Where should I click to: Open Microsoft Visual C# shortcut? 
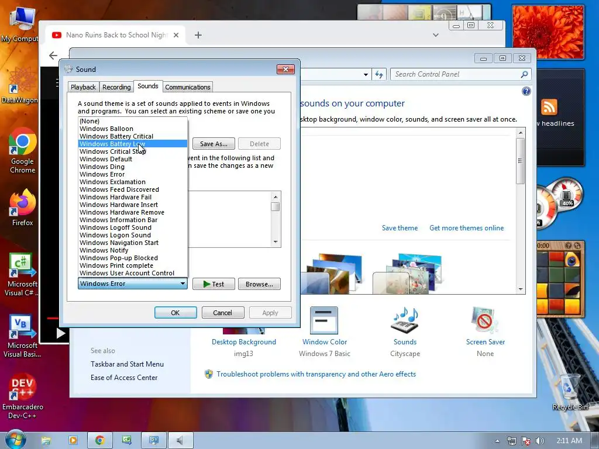(22, 275)
